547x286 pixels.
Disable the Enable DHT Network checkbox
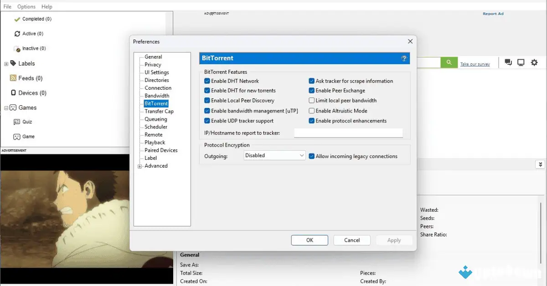(x=207, y=81)
